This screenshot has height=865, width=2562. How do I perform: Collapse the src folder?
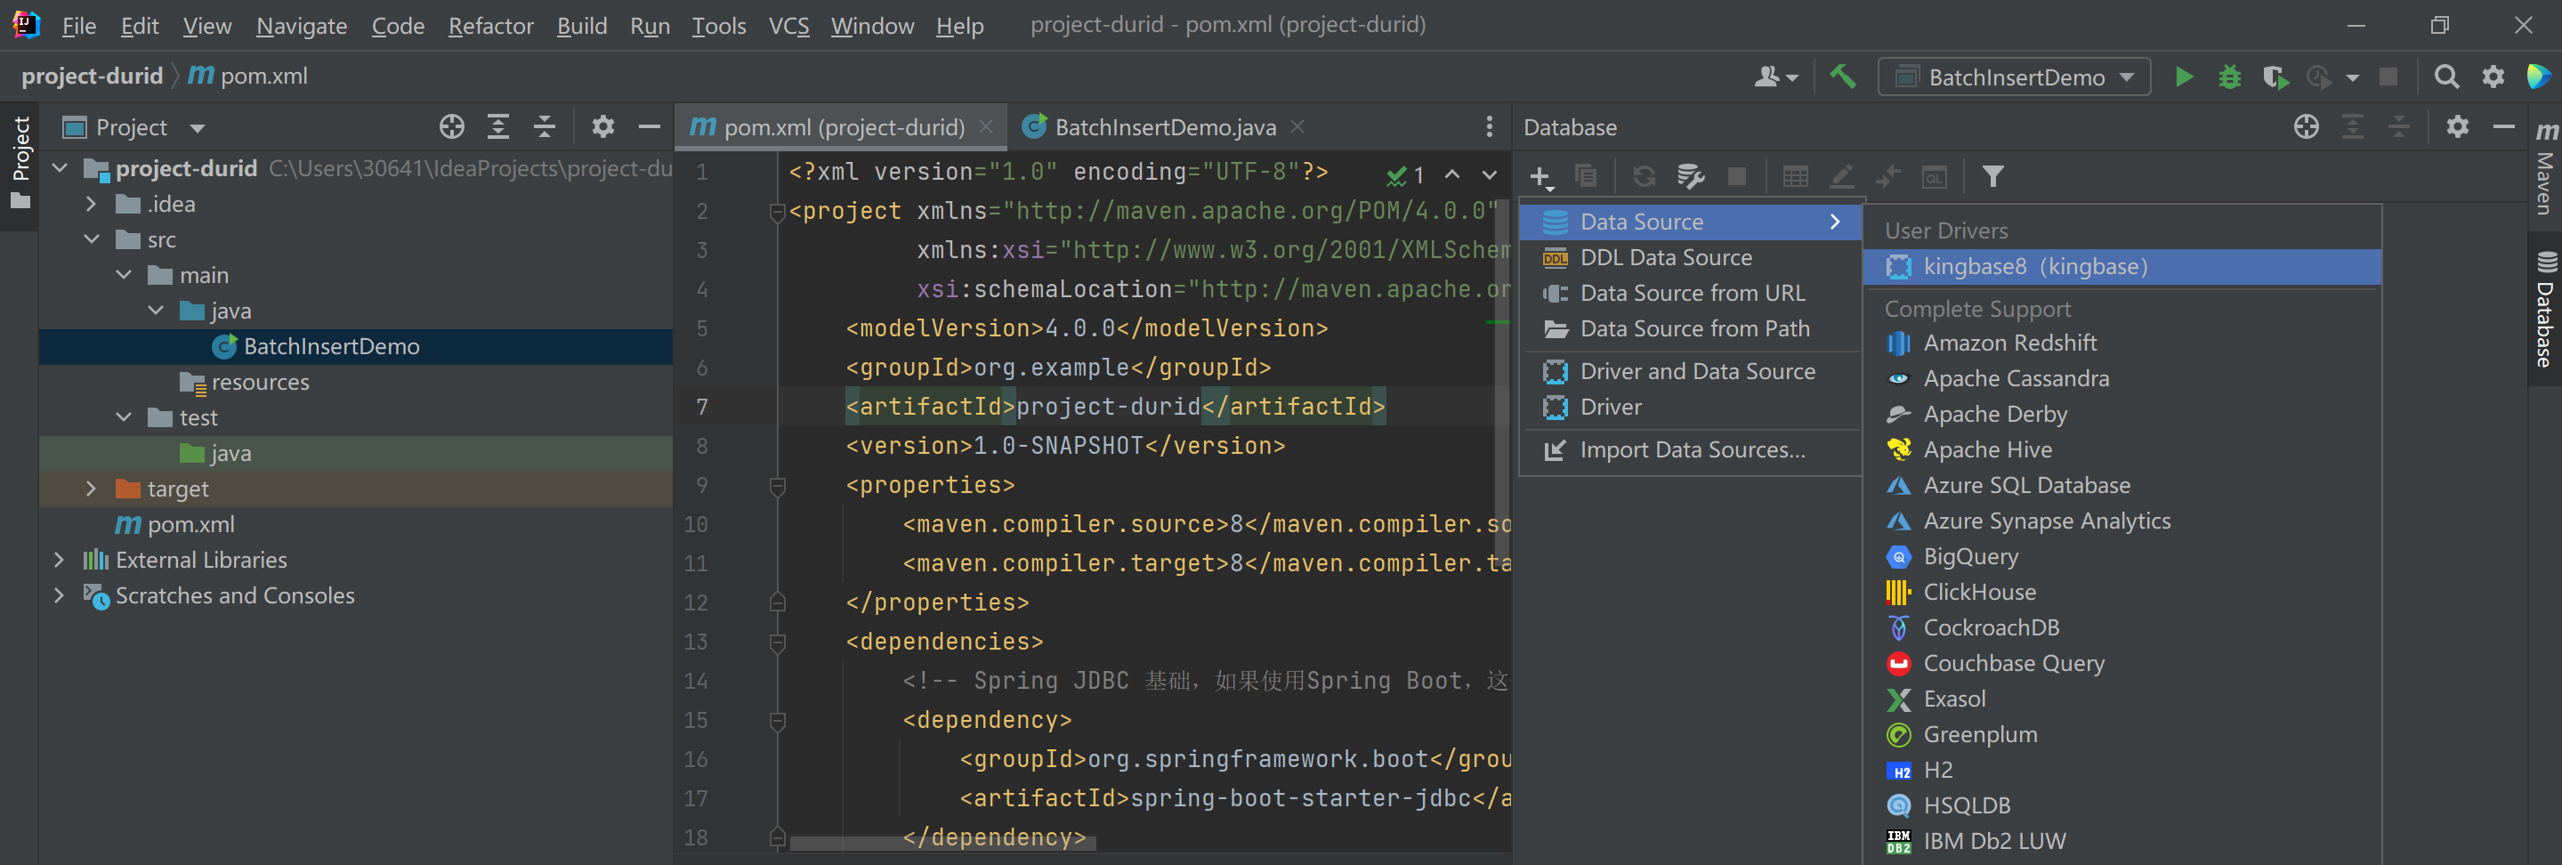click(x=92, y=239)
